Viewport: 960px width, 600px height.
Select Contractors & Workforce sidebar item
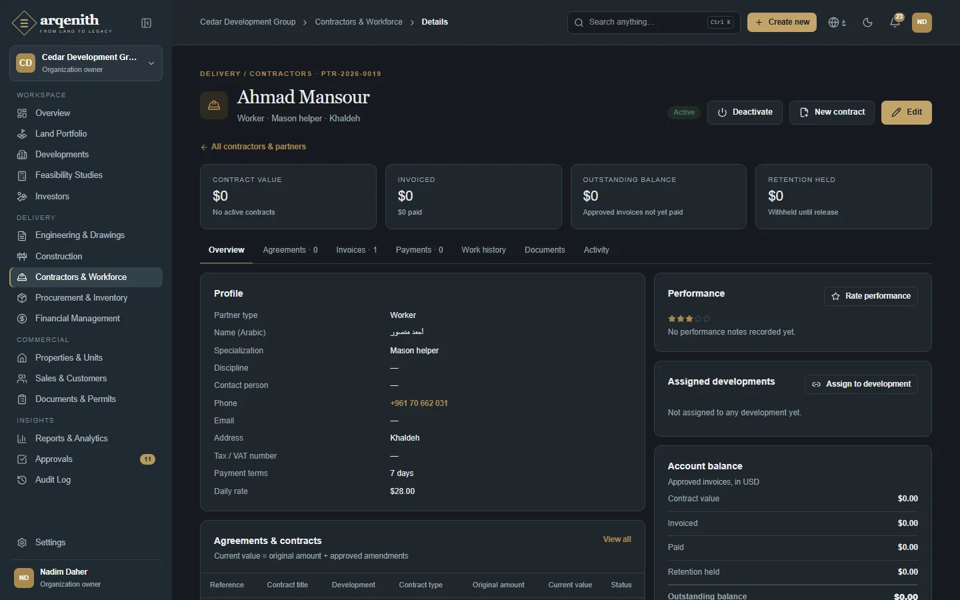[86, 277]
